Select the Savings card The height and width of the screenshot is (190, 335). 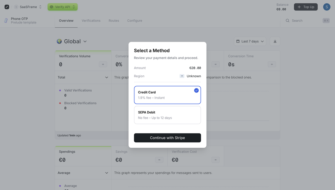139,156
